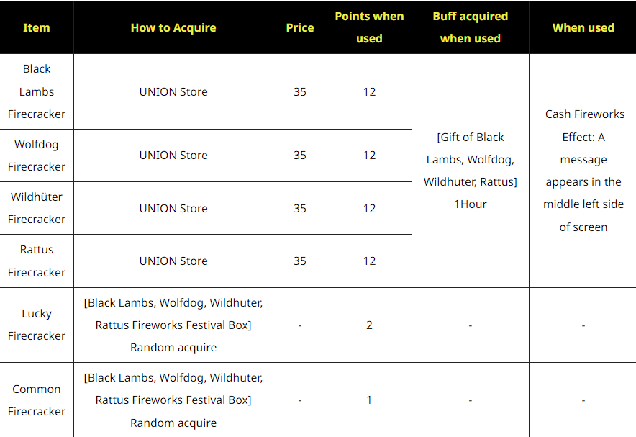
Task: Select the "Points when used" header
Action: pyautogui.click(x=369, y=27)
